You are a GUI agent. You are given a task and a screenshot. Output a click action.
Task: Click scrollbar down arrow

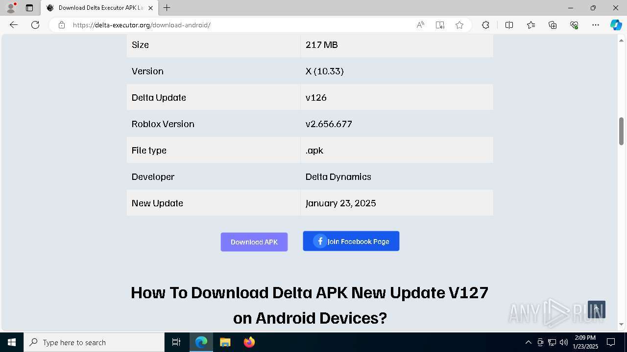tap(622, 324)
